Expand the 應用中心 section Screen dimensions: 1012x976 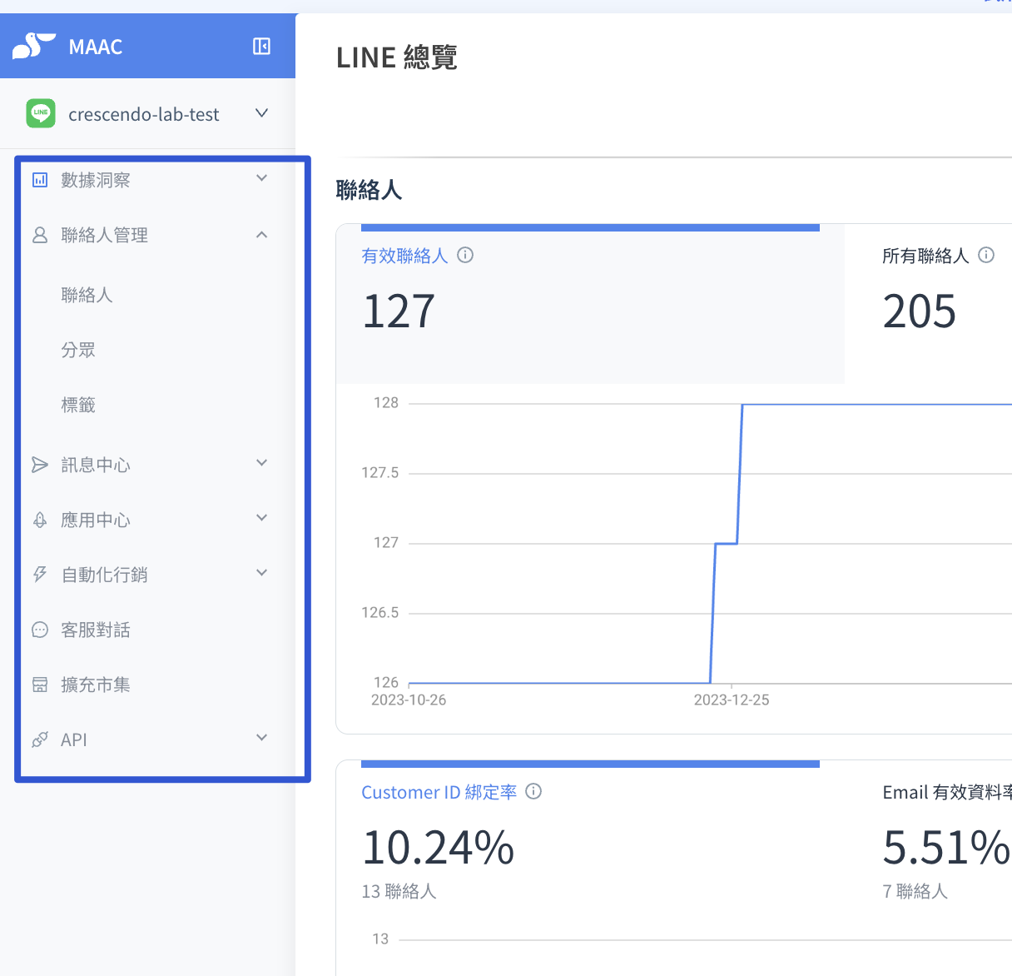(x=261, y=518)
